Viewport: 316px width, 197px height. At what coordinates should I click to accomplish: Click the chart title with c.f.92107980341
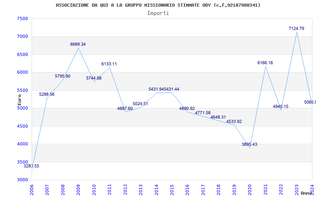coord(158,5)
